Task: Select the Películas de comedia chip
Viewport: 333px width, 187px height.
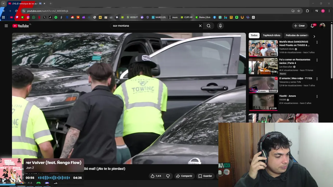Action: (297, 35)
